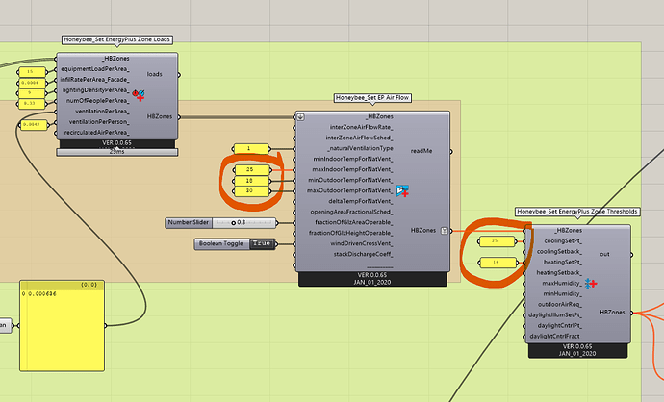
Task: Click the Honeybee_Set EP Air Flow name tag
Action: click(372, 98)
